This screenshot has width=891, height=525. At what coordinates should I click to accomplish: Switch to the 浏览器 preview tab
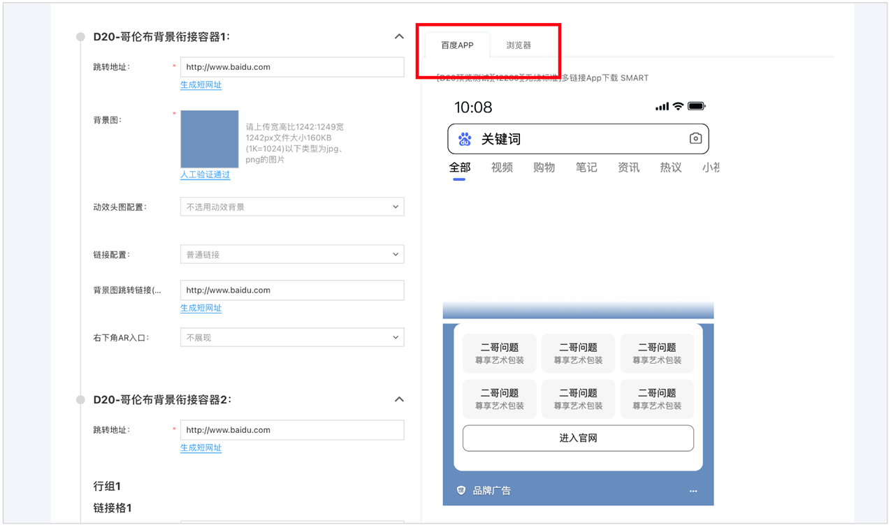coord(519,45)
